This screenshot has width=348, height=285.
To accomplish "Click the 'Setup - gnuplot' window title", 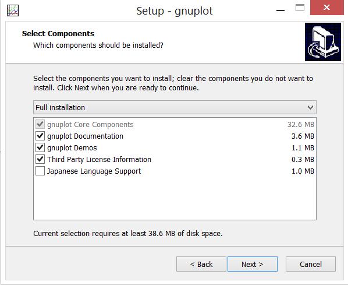I will point(175,11).
